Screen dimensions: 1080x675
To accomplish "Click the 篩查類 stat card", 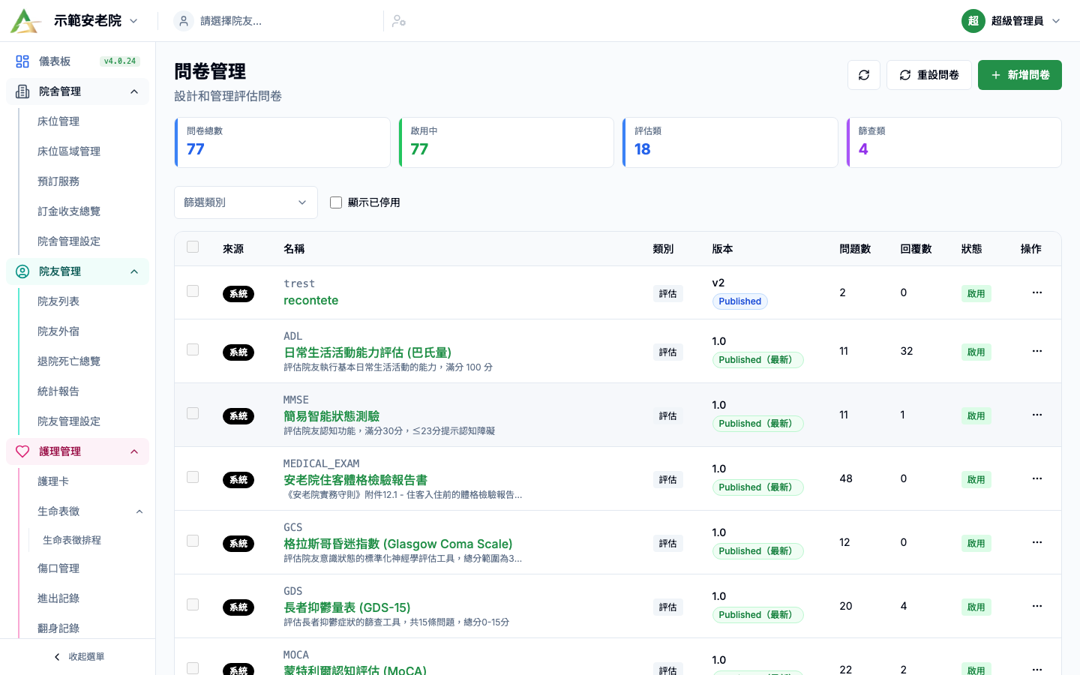I will pos(954,142).
